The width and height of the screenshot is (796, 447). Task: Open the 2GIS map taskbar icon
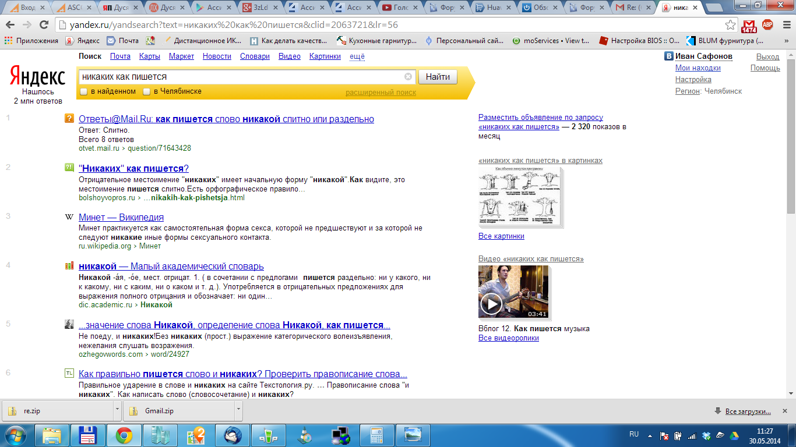point(196,434)
